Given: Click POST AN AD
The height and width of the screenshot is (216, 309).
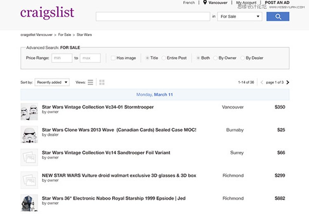Looking at the screenshot, I should coord(277,2).
